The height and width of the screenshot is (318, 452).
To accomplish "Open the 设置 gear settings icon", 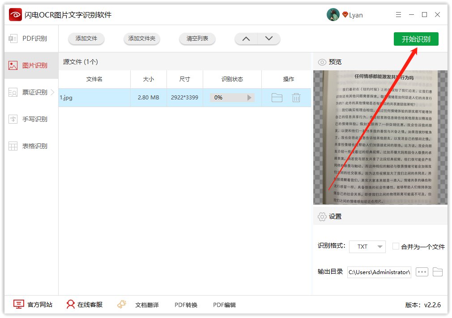I will coord(321,216).
